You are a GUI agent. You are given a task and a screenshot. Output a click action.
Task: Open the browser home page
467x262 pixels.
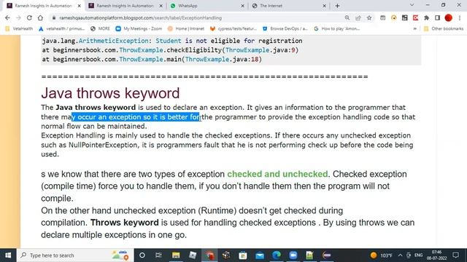point(40,17)
